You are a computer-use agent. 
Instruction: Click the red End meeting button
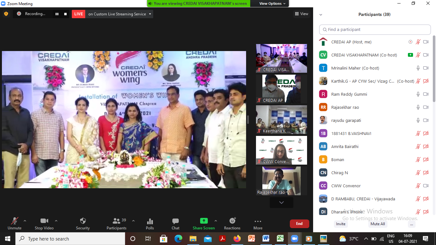pos(299,224)
